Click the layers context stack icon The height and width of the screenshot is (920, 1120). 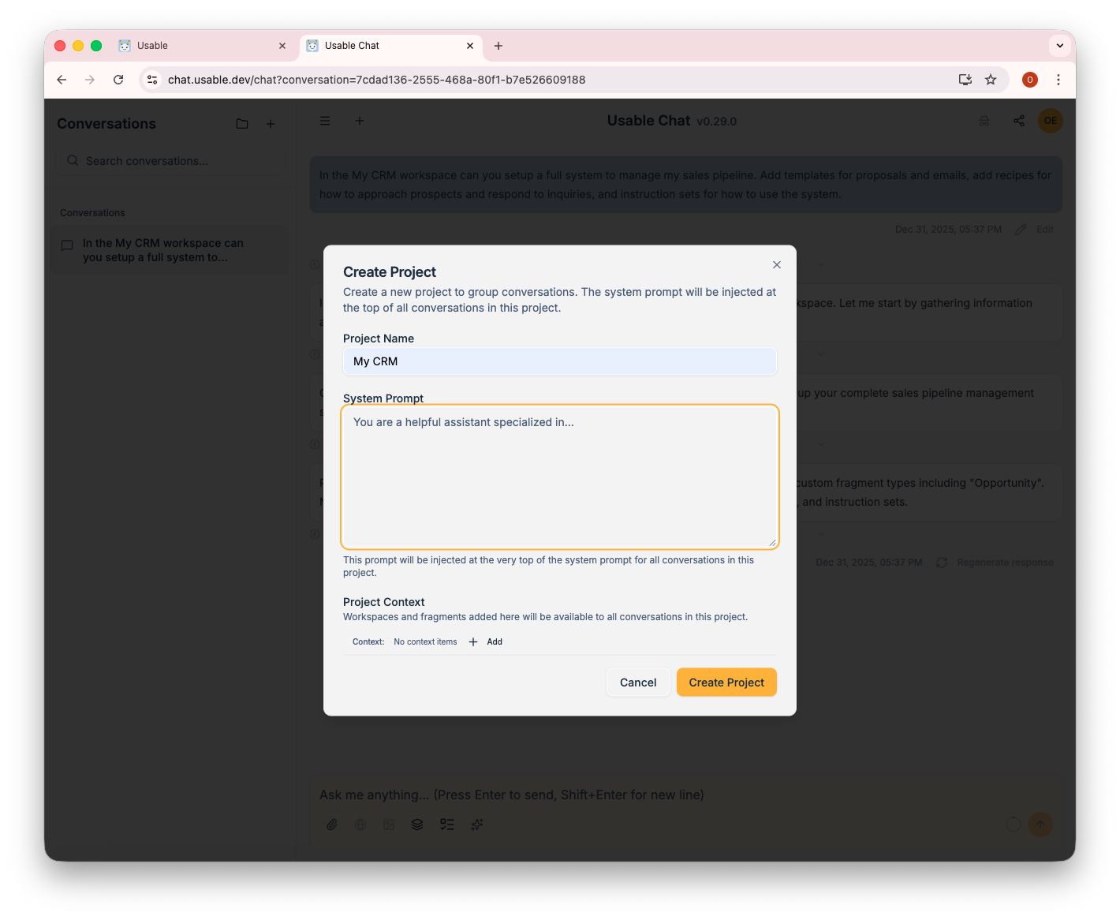pyautogui.click(x=417, y=824)
